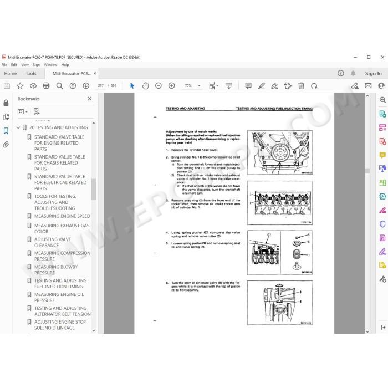Viewport: 388px width, 388px height.
Task: Open the Export PDF tool in right pane
Action: click(382, 114)
